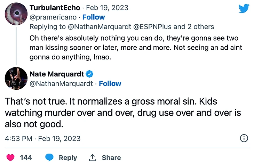The image size is (254, 163).
Task: Click the Feb 19, 2023 date by TurbulantEcho
Action: click(x=107, y=8)
